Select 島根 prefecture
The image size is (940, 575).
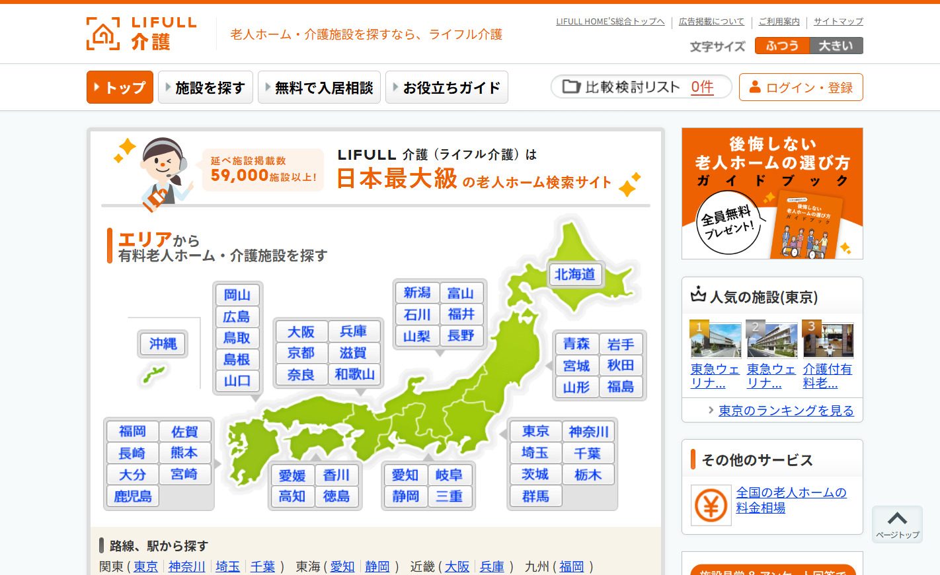237,360
